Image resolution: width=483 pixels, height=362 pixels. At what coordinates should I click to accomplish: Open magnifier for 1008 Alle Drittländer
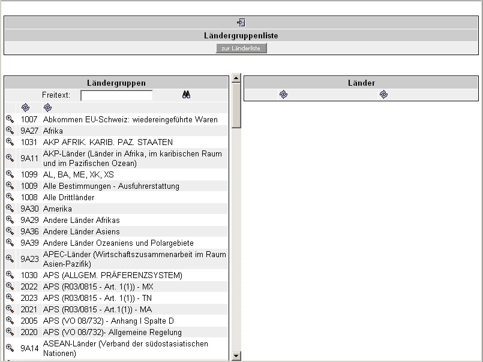coord(10,197)
